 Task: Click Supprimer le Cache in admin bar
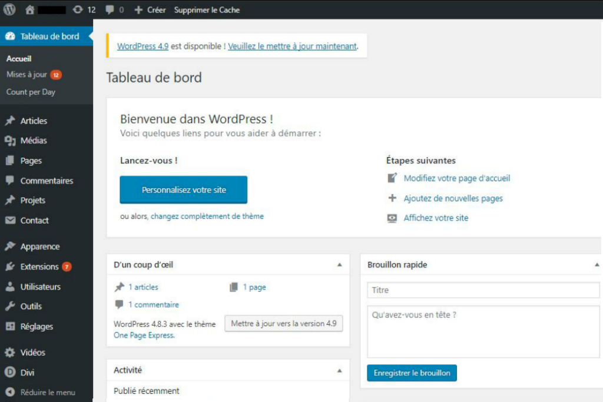point(207,10)
